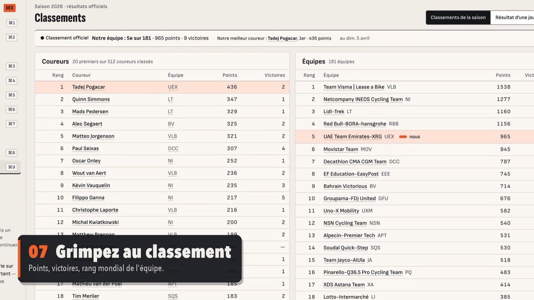Viewport: 534px width, 300px height.
Task: Open Red Bull-BORA-hansgrohe team
Action: 355,124
